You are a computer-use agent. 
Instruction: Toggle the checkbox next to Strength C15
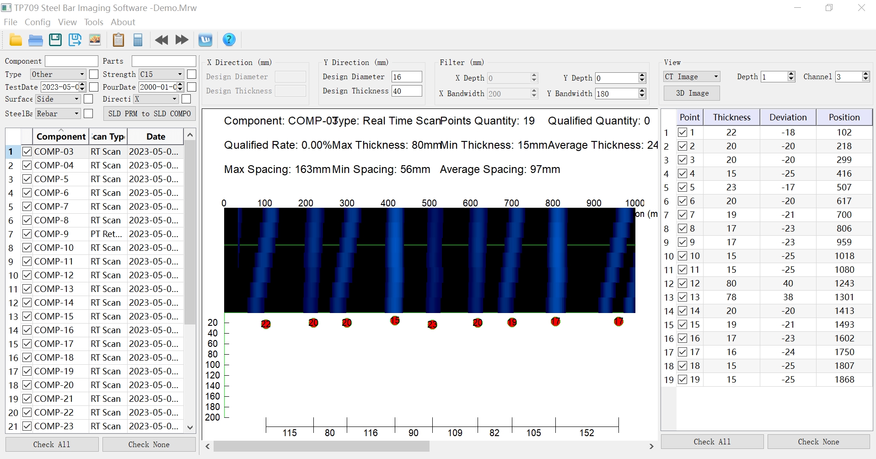click(x=192, y=74)
